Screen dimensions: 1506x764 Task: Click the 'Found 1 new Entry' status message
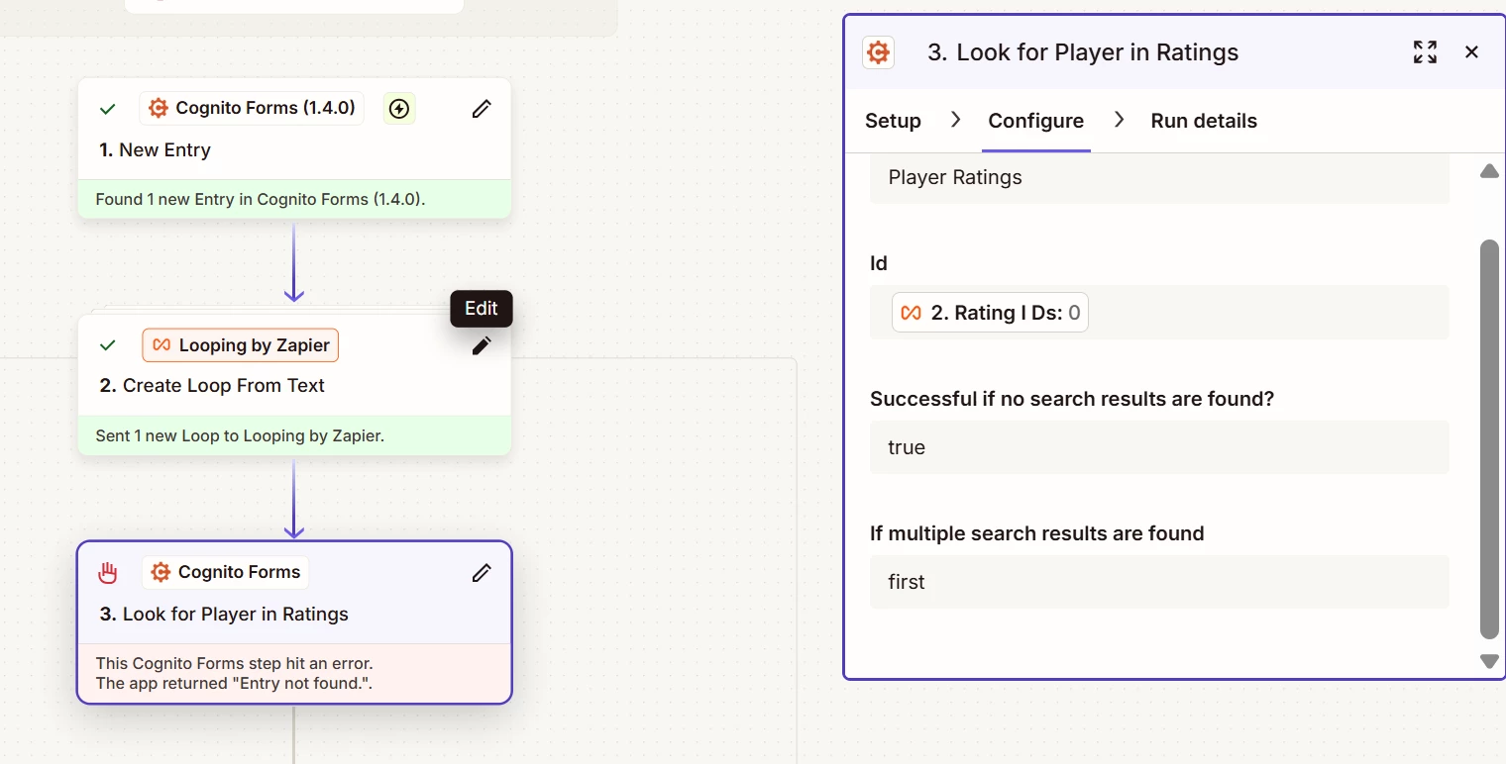[x=261, y=200]
